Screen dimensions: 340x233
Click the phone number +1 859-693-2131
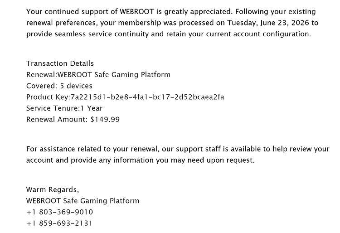[x=59, y=223]
